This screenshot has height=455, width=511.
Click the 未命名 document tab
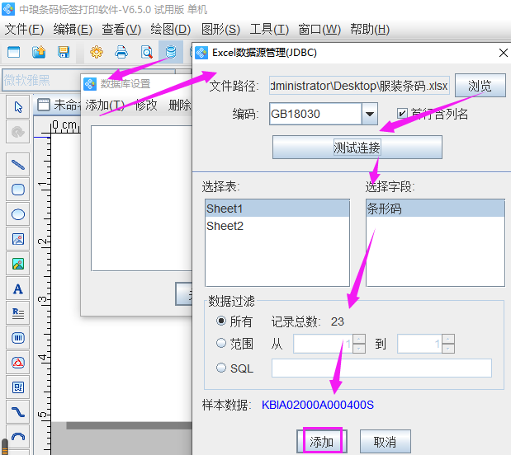pyautogui.click(x=58, y=105)
